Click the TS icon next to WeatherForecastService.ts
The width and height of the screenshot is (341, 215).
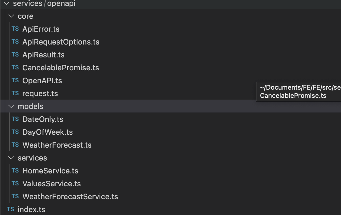[15, 197]
